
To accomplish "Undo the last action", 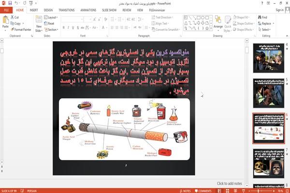I will point(16,3).
